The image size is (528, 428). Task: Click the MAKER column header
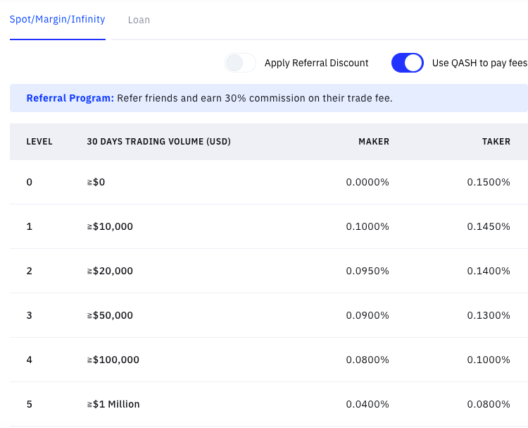pyautogui.click(x=374, y=142)
